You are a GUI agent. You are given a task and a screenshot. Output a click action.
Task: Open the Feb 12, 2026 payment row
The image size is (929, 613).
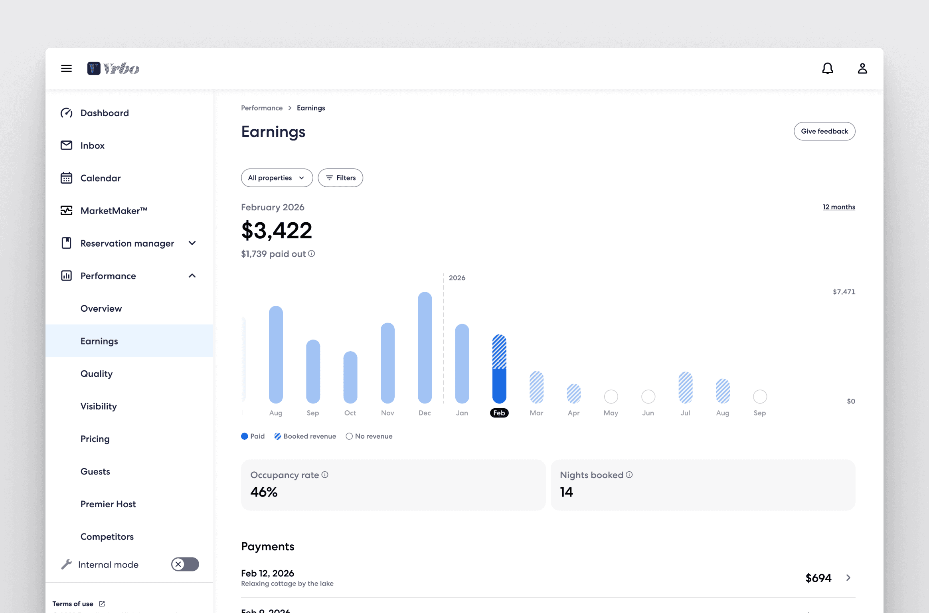pyautogui.click(x=548, y=577)
